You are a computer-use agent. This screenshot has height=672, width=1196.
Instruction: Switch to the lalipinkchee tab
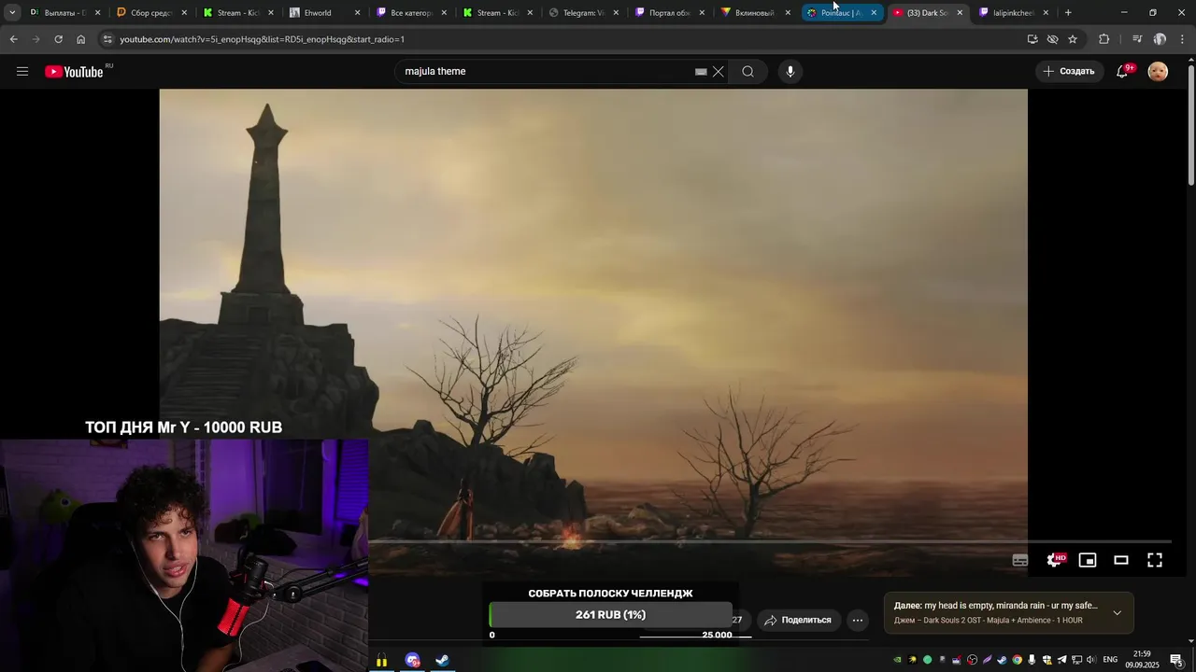point(1013,13)
